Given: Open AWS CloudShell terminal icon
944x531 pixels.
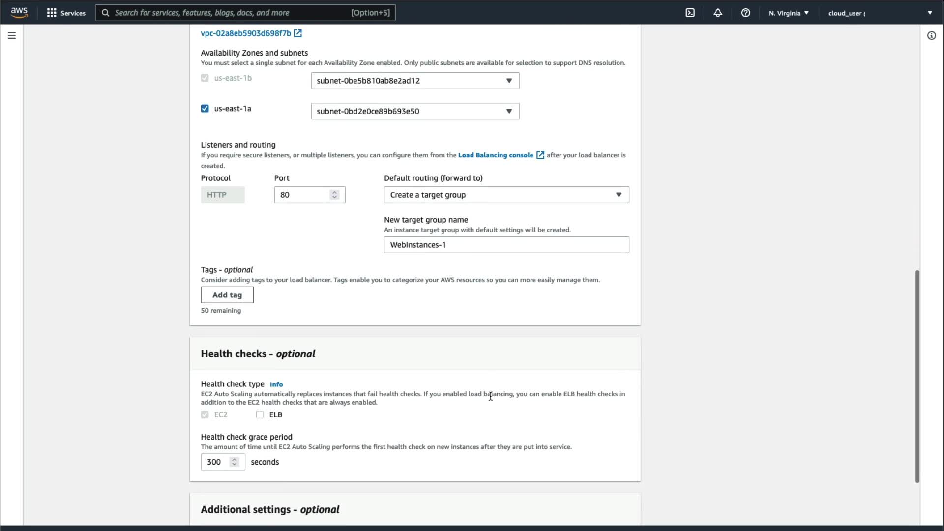Looking at the screenshot, I should click(690, 13).
